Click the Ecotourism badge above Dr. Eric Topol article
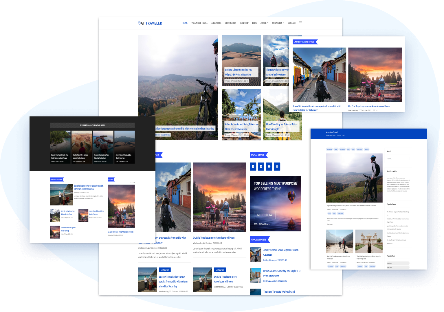Screen dimensions: 444x312 pyautogui.click(x=220, y=270)
